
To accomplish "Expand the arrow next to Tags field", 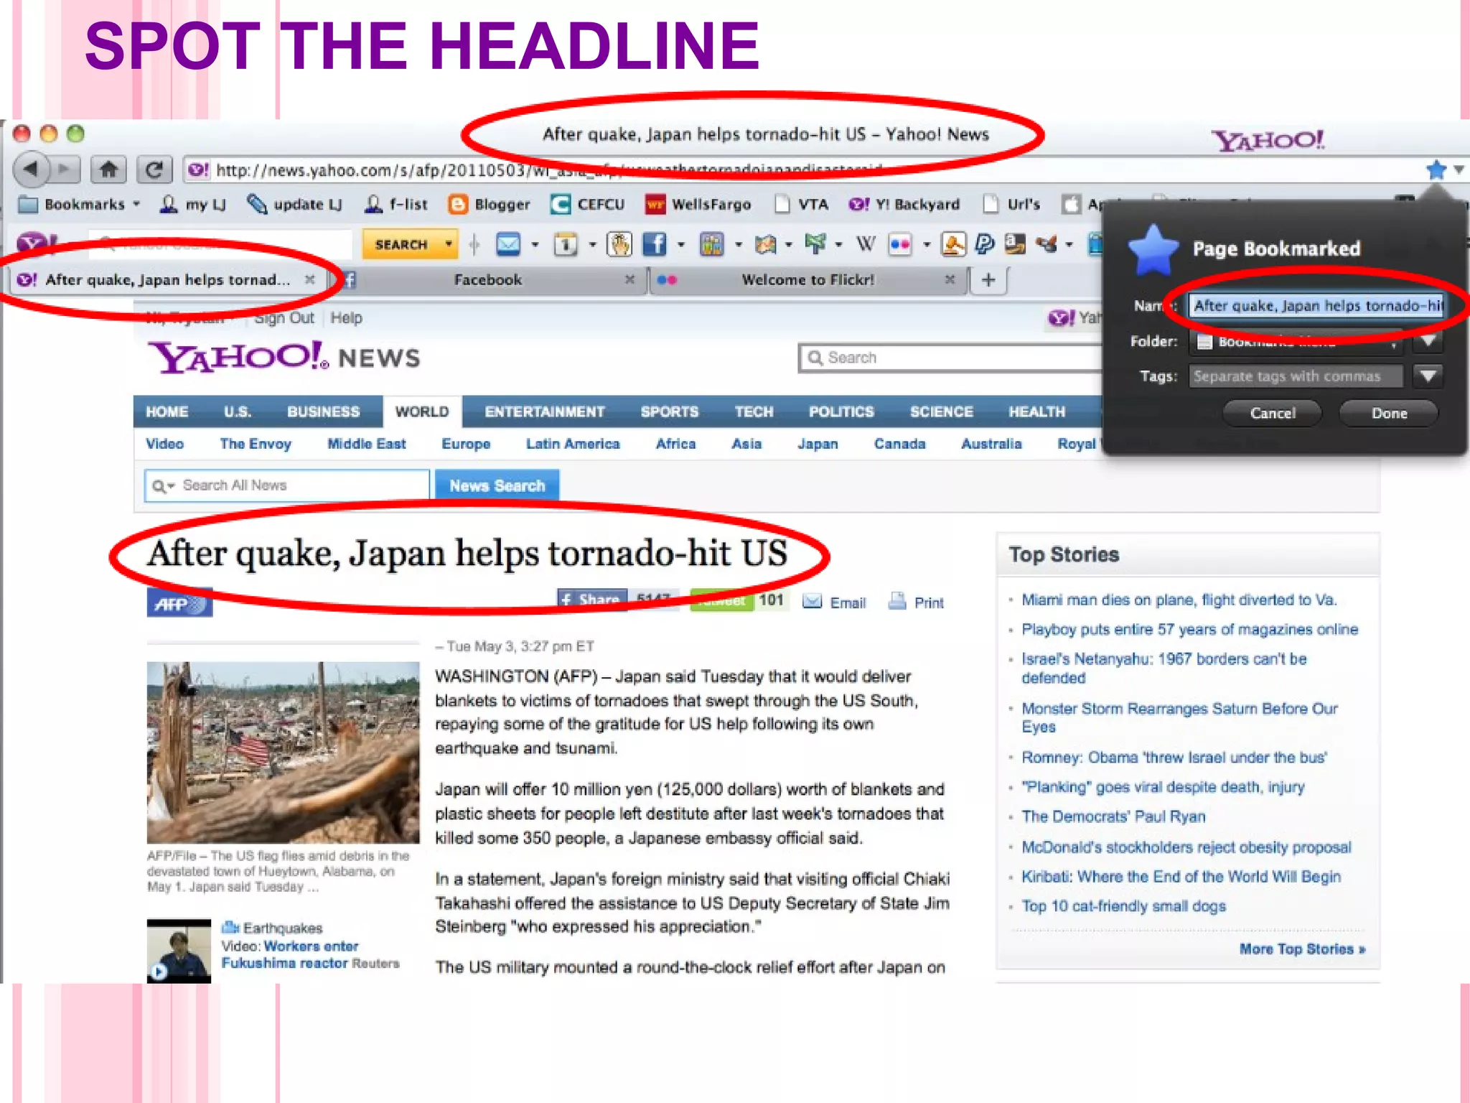I will pyautogui.click(x=1428, y=376).
